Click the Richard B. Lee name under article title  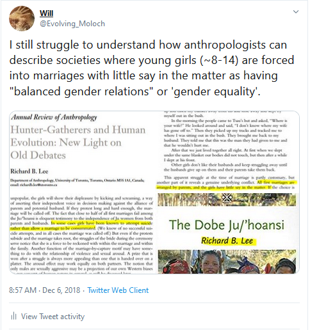click(x=29, y=171)
